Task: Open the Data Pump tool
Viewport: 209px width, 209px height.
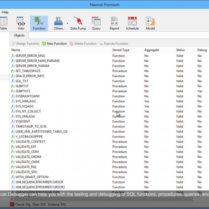Action: click(78, 23)
